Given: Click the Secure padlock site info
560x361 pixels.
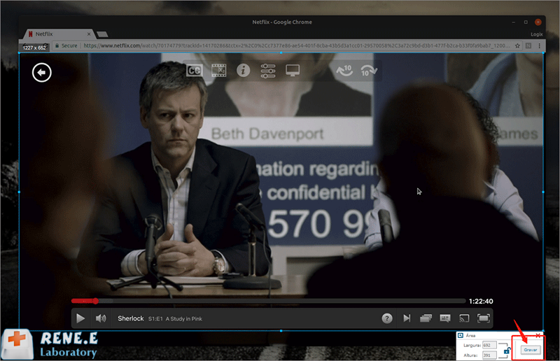Looking at the screenshot, I should click(x=66, y=45).
